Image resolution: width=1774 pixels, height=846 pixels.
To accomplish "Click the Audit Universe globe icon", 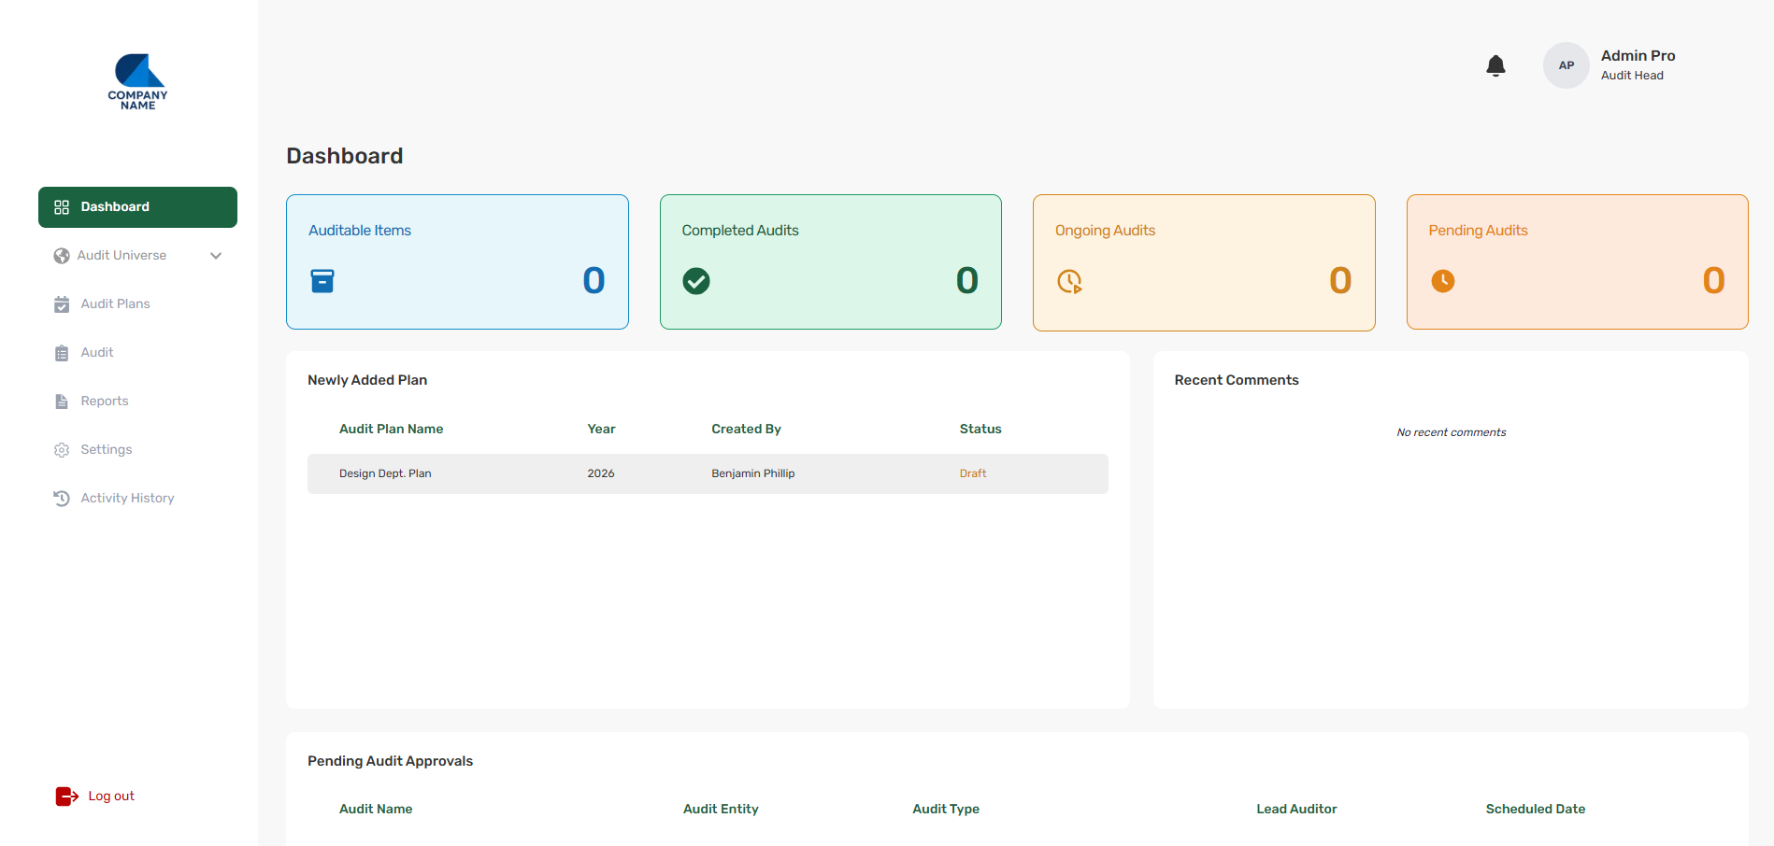I will coord(62,256).
